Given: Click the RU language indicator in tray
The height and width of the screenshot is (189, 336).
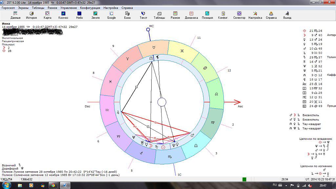Looking at the screenshot, I should pyautogui.click(x=275, y=185).
